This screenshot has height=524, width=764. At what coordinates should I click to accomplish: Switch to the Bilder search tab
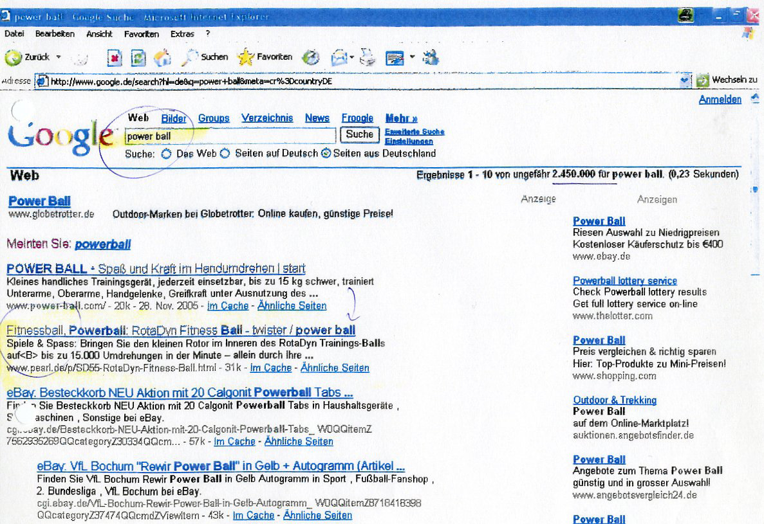pyautogui.click(x=174, y=118)
